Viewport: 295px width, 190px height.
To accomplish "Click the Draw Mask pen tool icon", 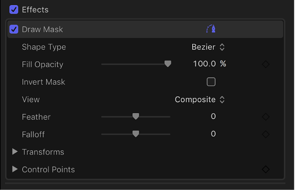I will (211, 29).
